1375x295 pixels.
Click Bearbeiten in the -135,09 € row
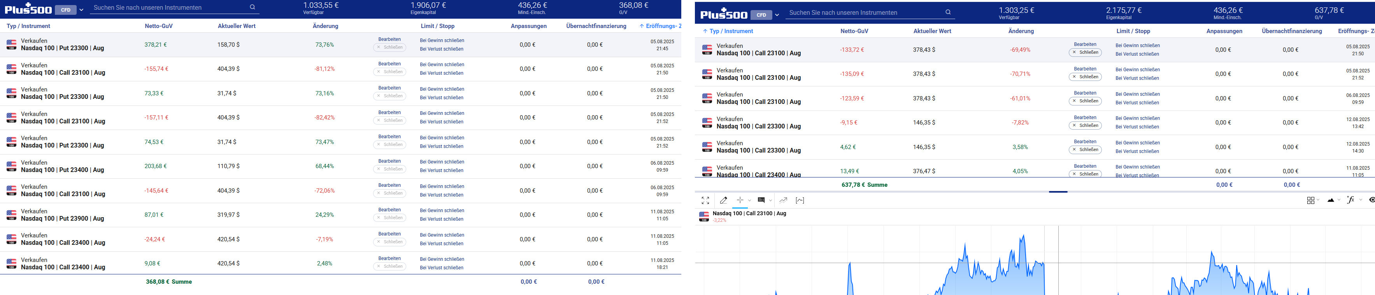[1085, 69]
